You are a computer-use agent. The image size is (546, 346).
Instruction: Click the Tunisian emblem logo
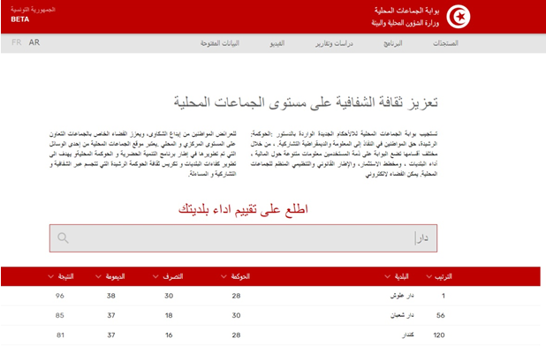pos(459,17)
